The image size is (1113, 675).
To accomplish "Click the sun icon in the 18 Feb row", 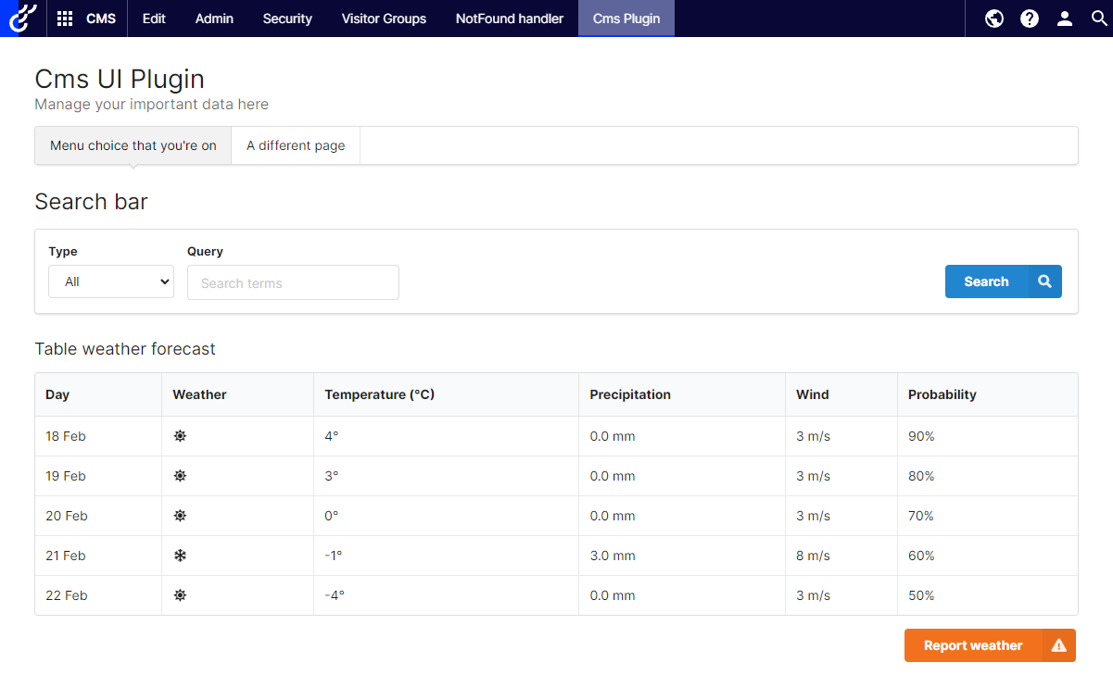I will tap(180, 436).
